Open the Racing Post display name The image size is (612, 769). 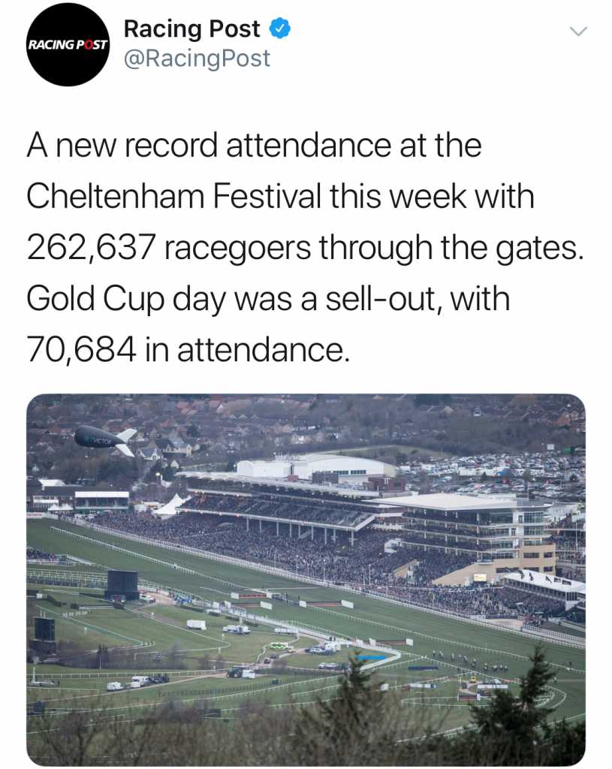click(x=191, y=29)
